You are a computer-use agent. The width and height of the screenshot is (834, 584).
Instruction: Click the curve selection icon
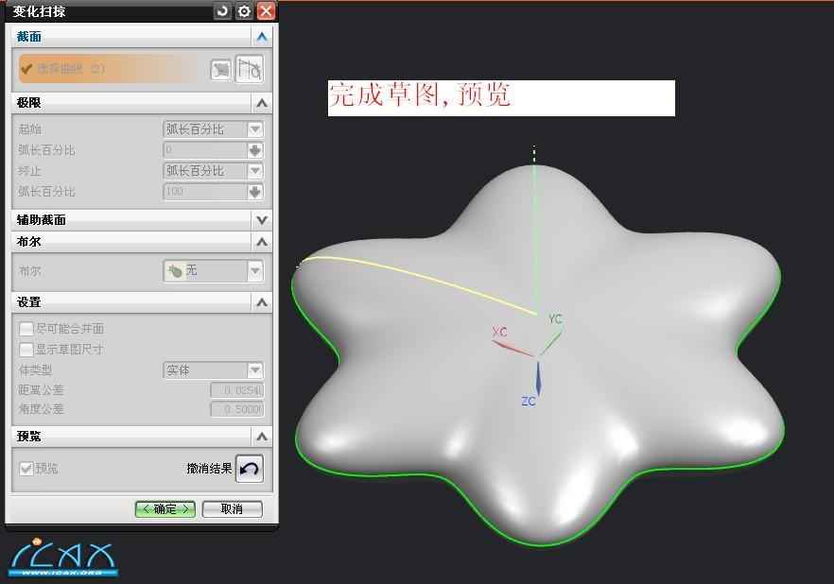tap(250, 70)
